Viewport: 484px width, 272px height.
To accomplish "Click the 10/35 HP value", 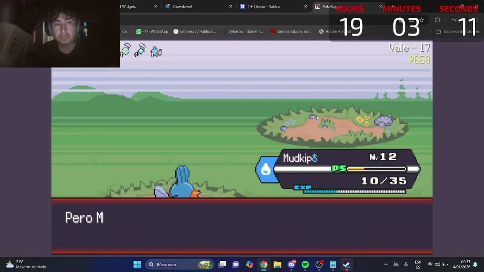I will (384, 181).
